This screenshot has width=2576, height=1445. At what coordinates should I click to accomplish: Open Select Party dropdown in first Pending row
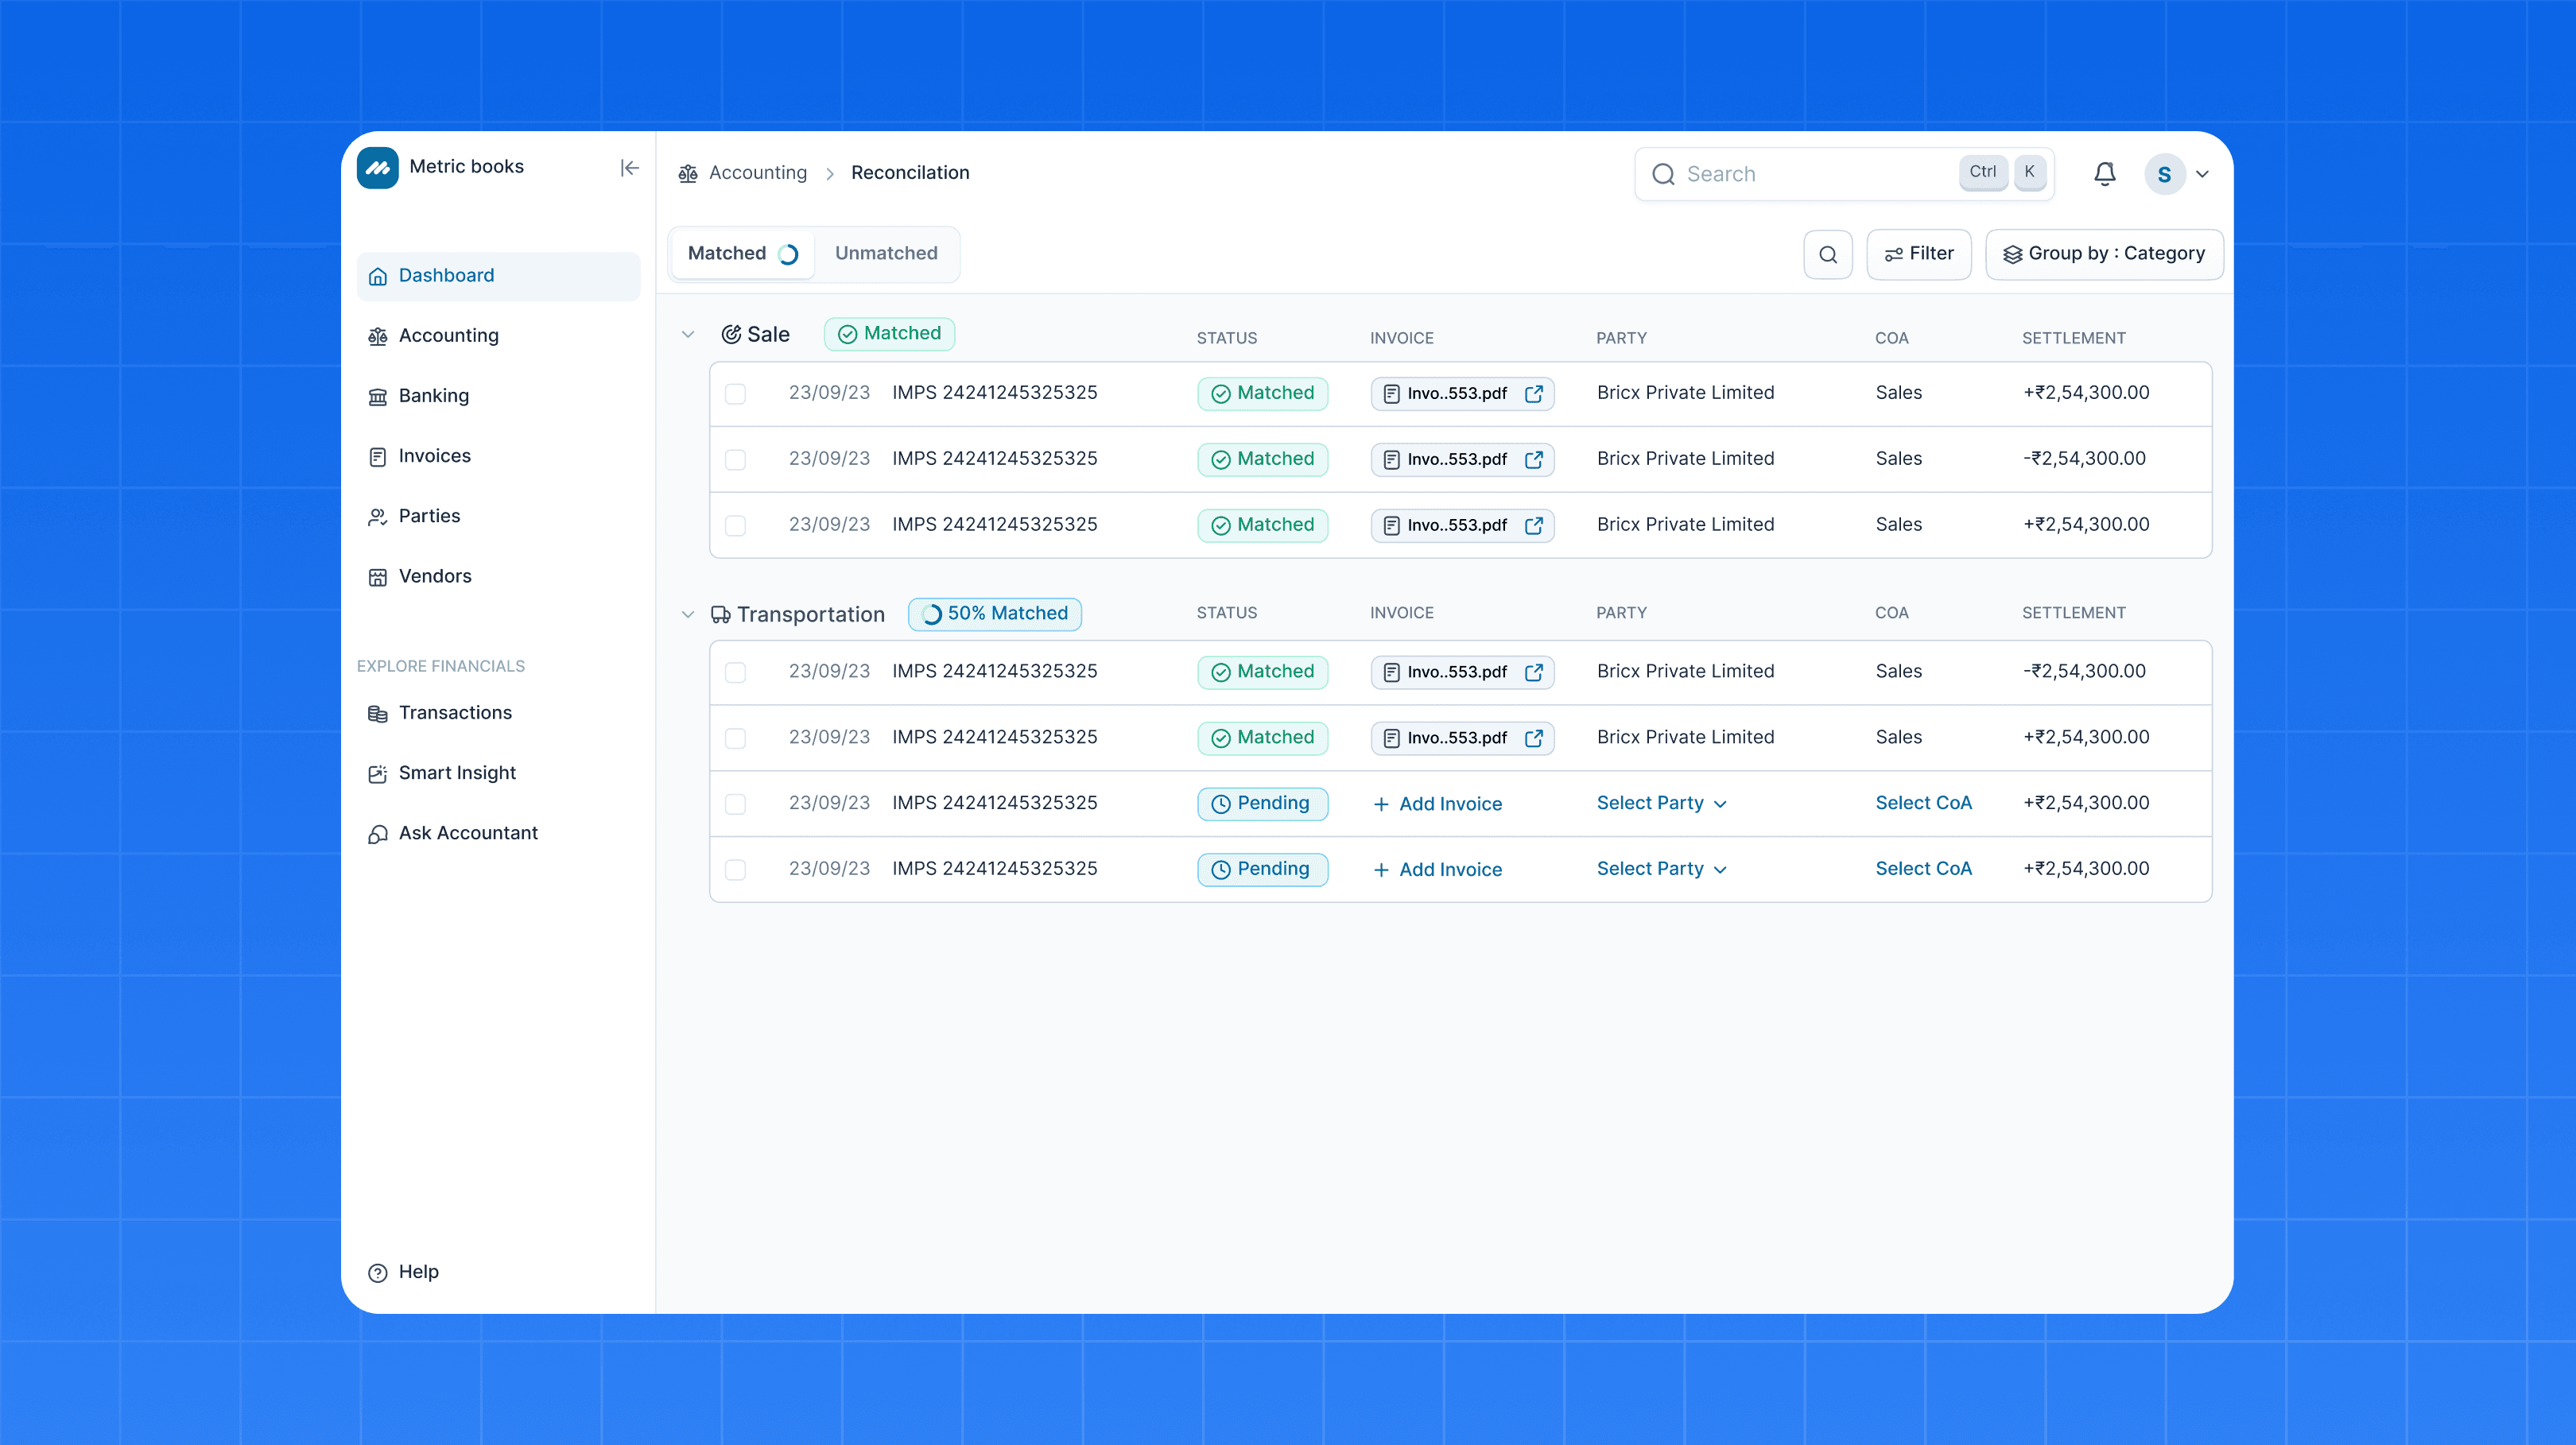(1662, 803)
